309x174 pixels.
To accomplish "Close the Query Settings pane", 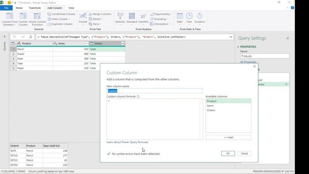I will point(288,38).
